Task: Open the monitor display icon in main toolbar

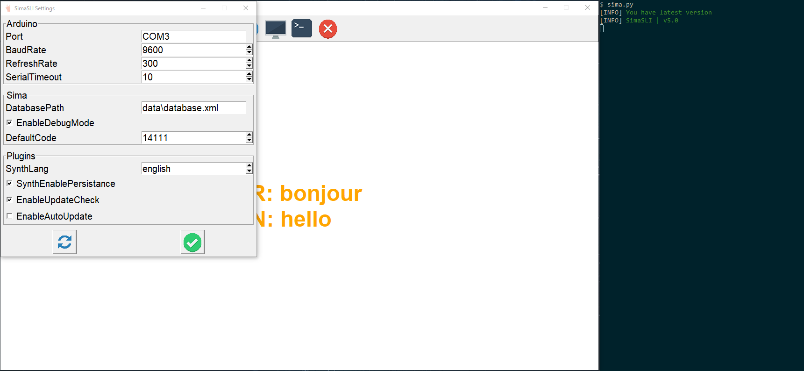Action: pyautogui.click(x=276, y=29)
